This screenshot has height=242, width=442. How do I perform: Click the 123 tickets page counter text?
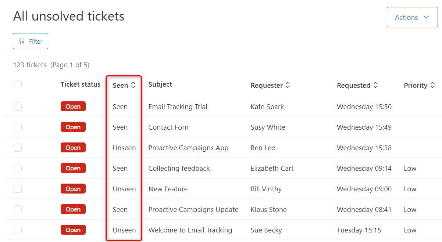[x=29, y=65]
